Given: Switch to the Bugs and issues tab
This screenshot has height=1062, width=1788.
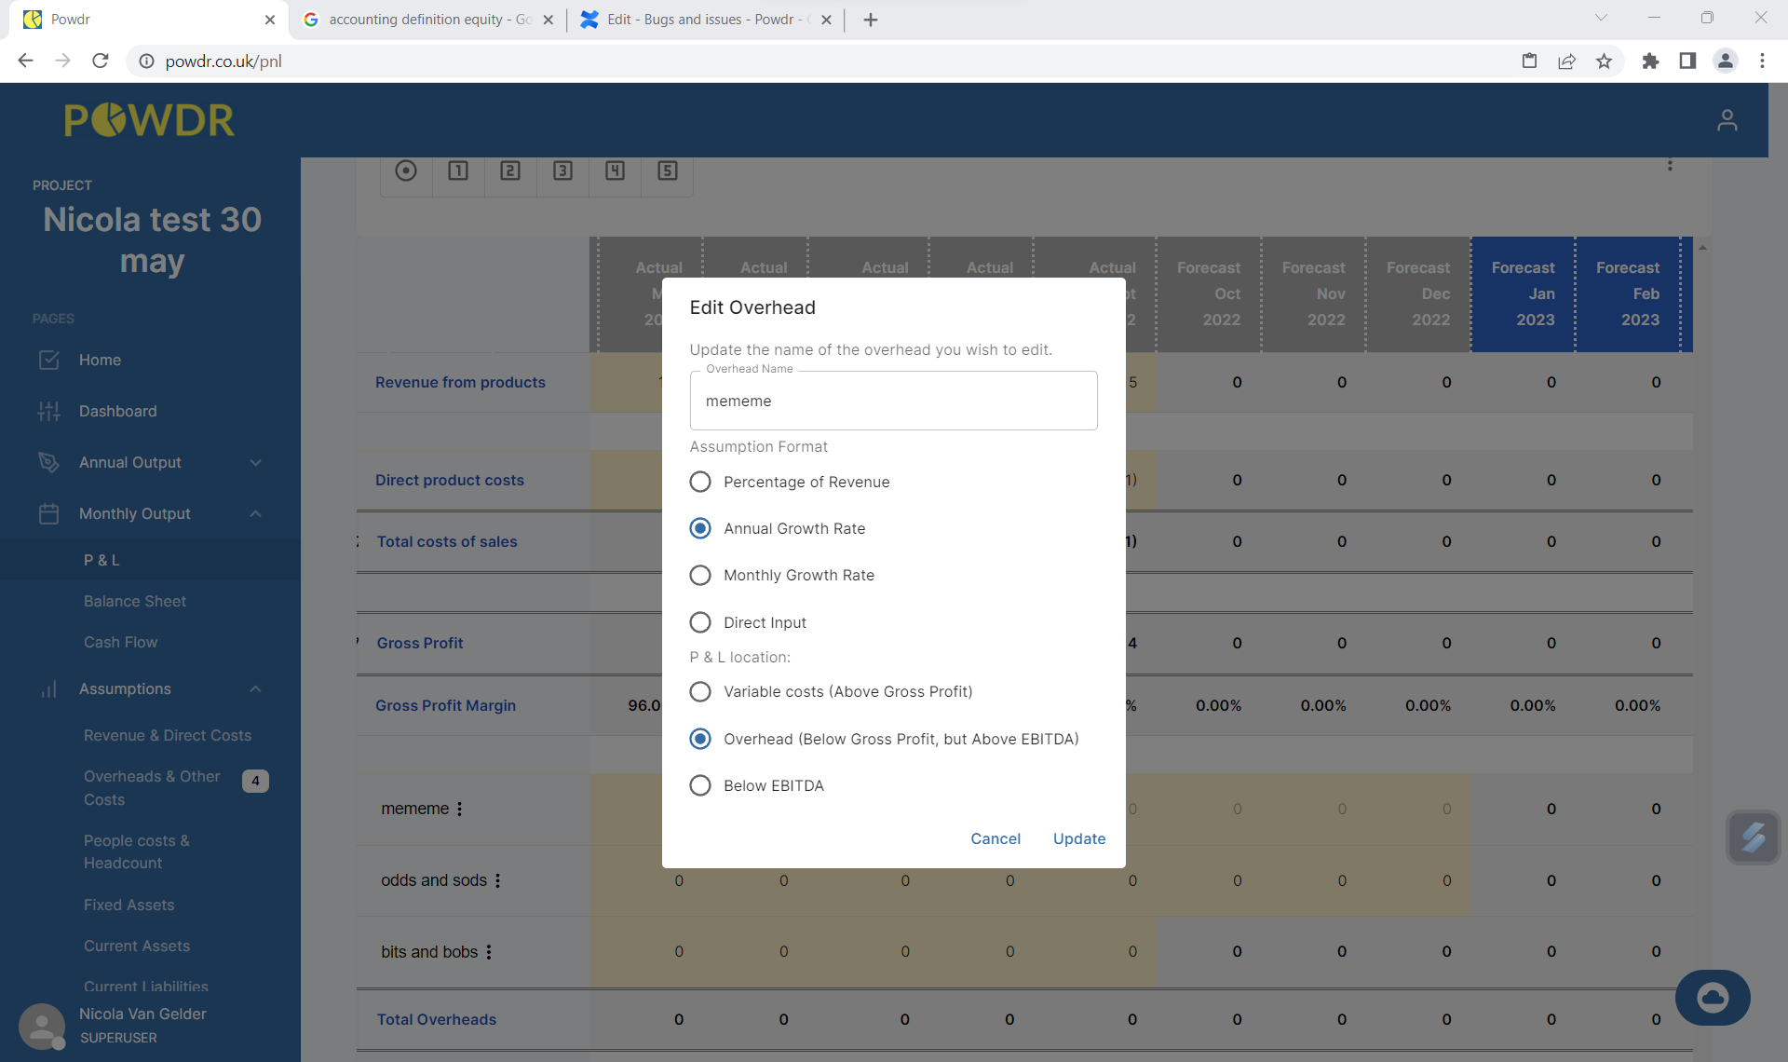Looking at the screenshot, I should 698,19.
